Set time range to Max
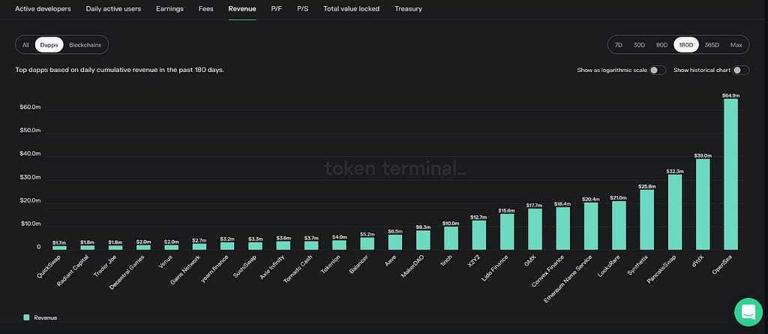Screen dimensions: 768x334 tap(736, 44)
